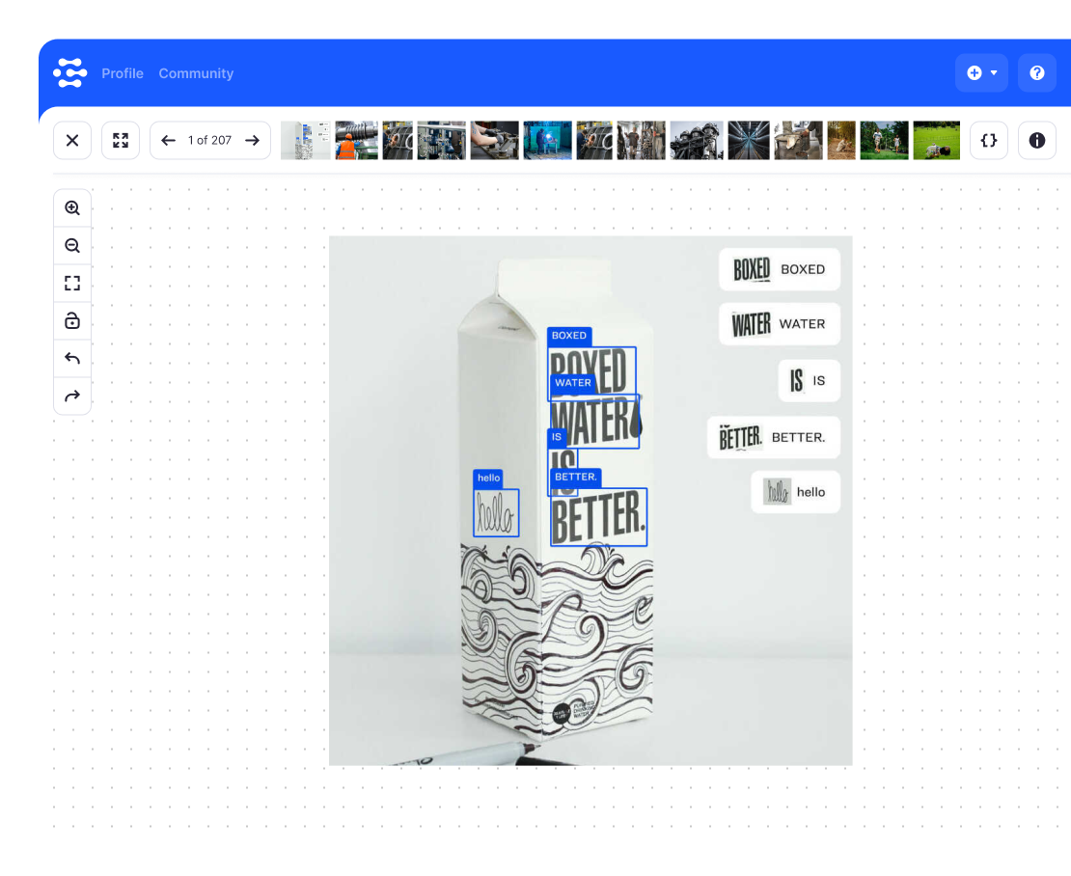Viewport: 1071px width, 876px height.
Task: Toggle the lock icon in side toolbar
Action: point(72,321)
